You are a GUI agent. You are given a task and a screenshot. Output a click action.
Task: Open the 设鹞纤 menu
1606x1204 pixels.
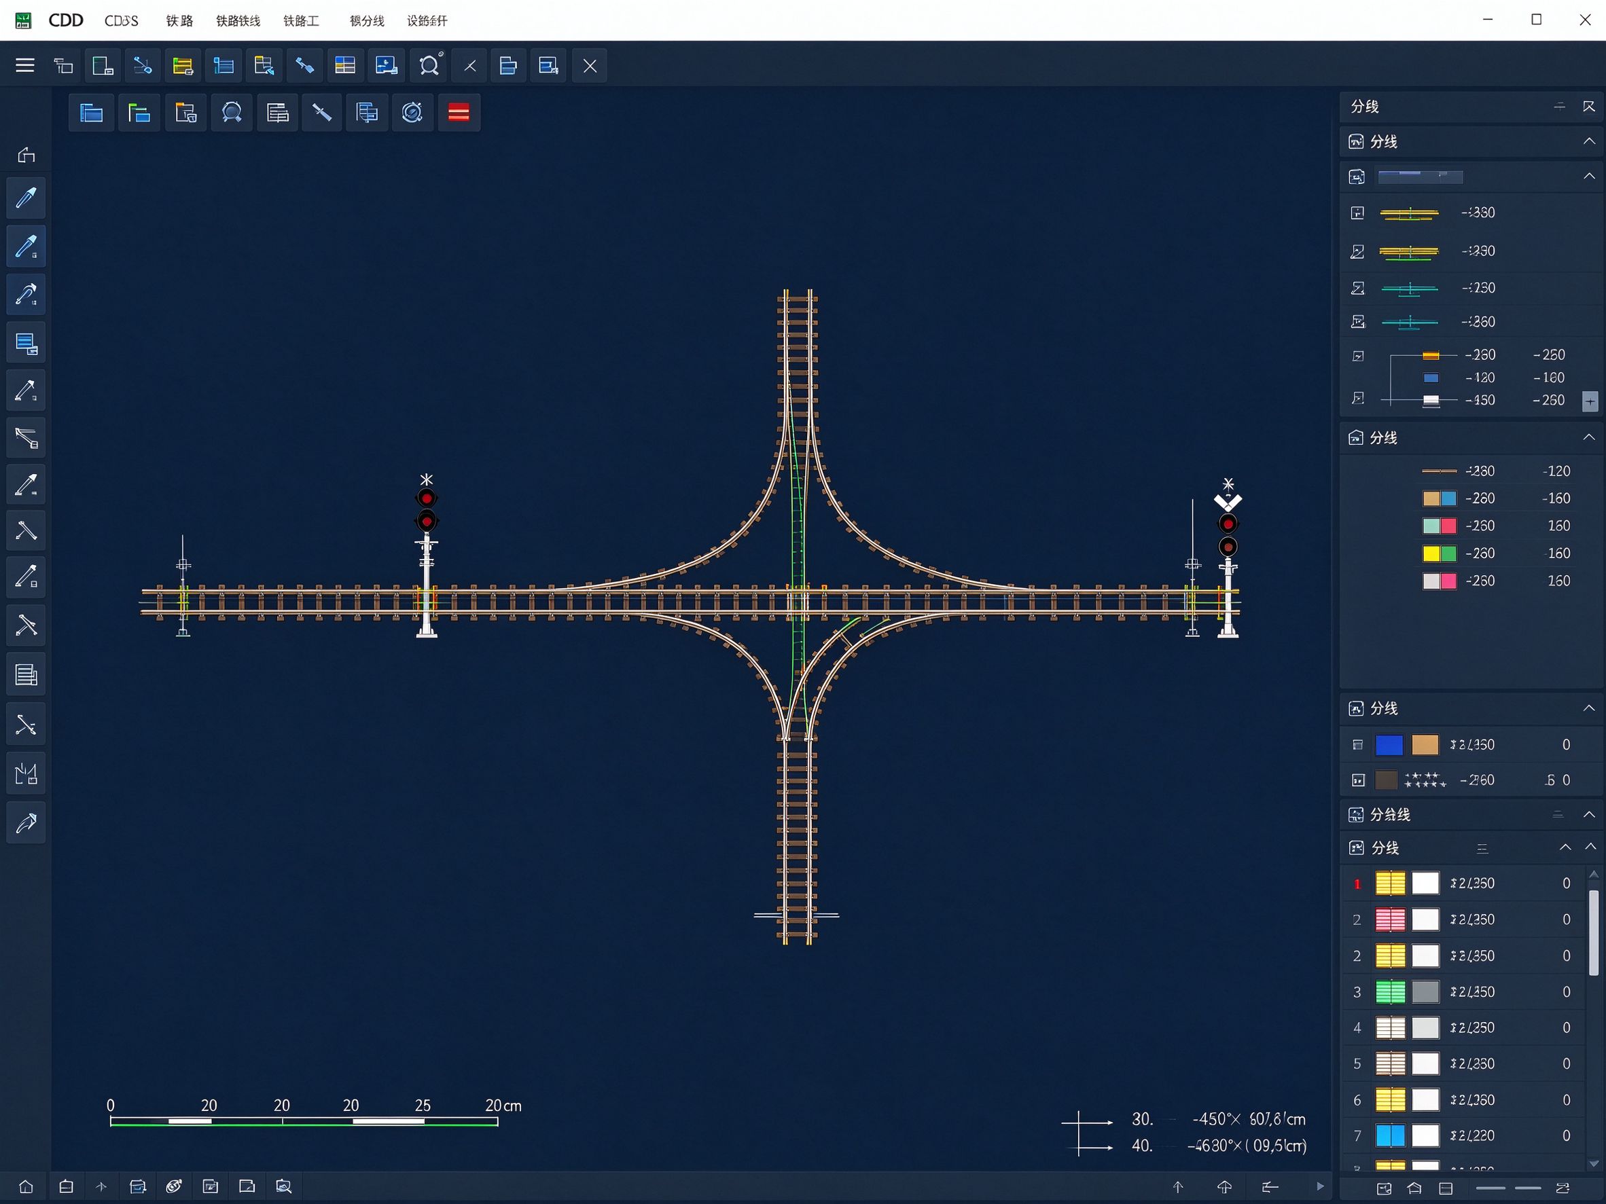427,21
